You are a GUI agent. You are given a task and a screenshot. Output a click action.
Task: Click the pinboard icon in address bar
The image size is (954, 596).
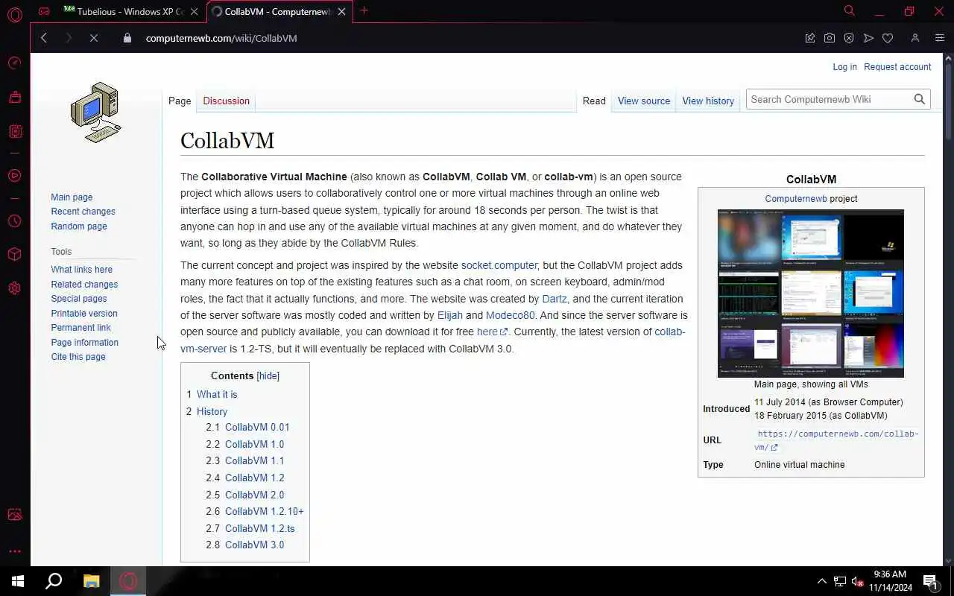click(810, 38)
